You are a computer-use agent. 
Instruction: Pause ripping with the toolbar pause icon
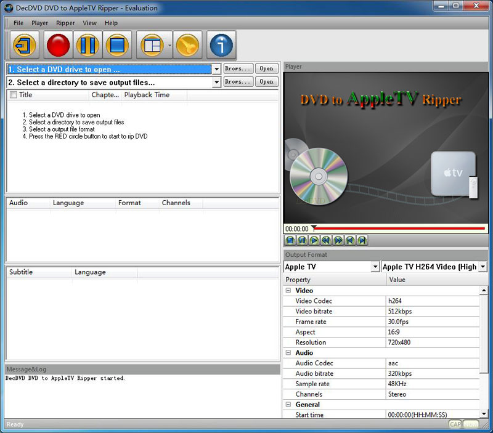coord(88,45)
